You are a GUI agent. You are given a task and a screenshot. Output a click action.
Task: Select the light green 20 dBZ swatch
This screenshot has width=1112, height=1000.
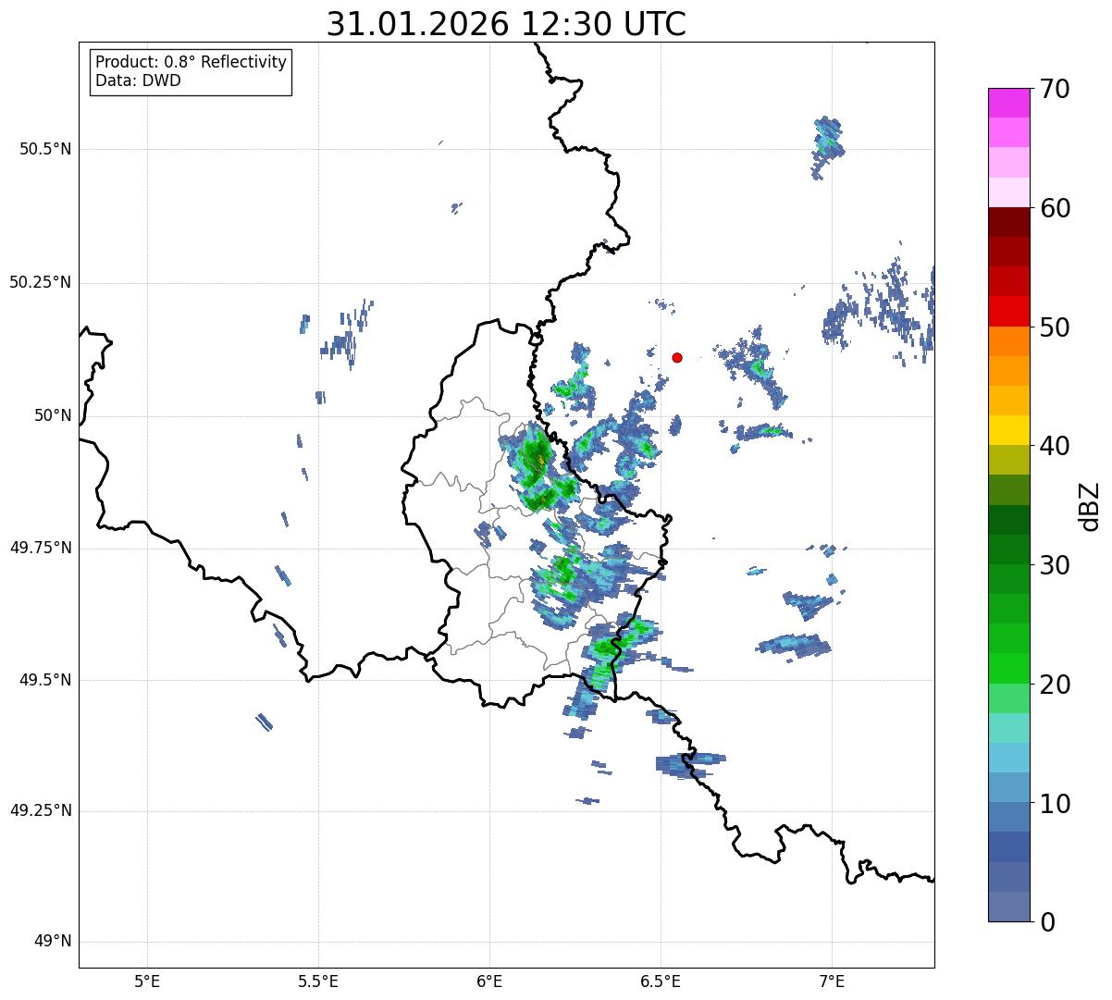pos(1008,698)
